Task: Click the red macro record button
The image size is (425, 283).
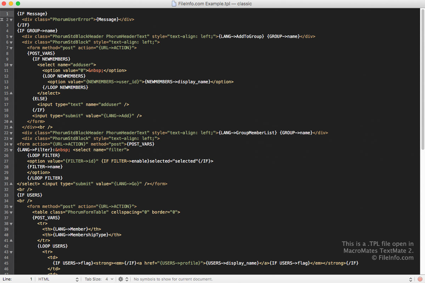Action: [420, 279]
